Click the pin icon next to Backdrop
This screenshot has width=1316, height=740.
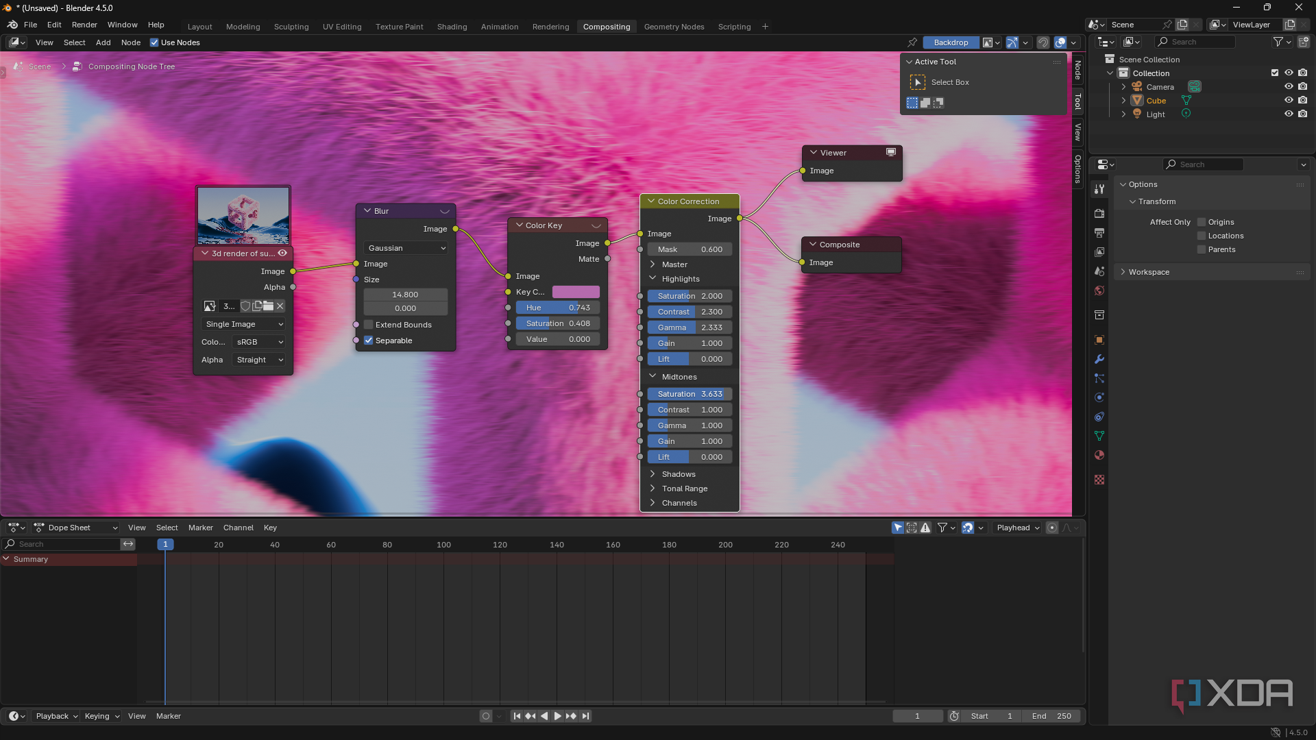tap(912, 42)
